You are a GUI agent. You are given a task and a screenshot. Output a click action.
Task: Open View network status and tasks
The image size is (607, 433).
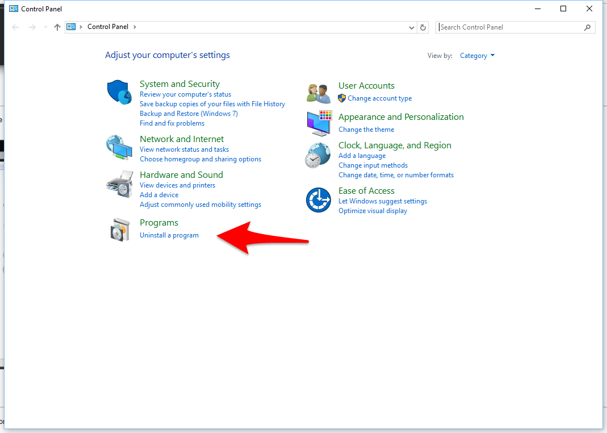tap(184, 149)
